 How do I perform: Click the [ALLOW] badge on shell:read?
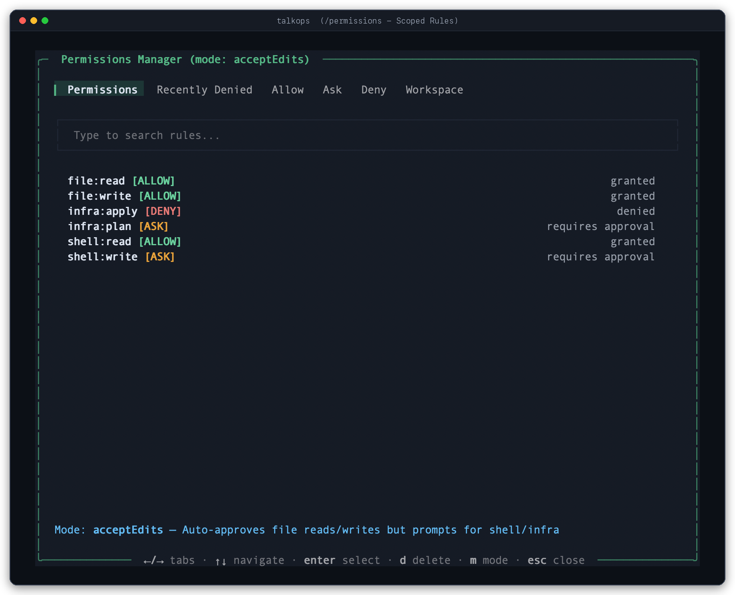pyautogui.click(x=160, y=242)
